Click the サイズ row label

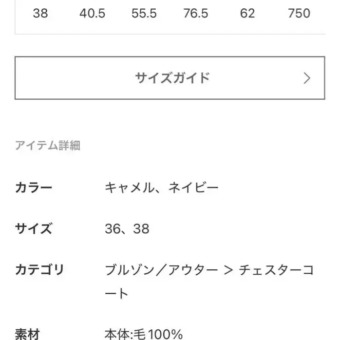coord(34,228)
